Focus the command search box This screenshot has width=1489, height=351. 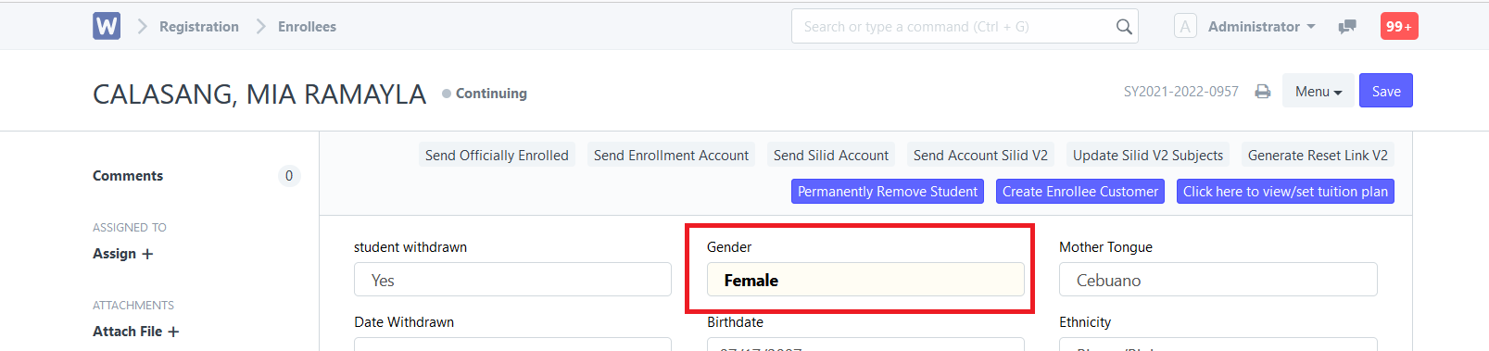tap(965, 27)
